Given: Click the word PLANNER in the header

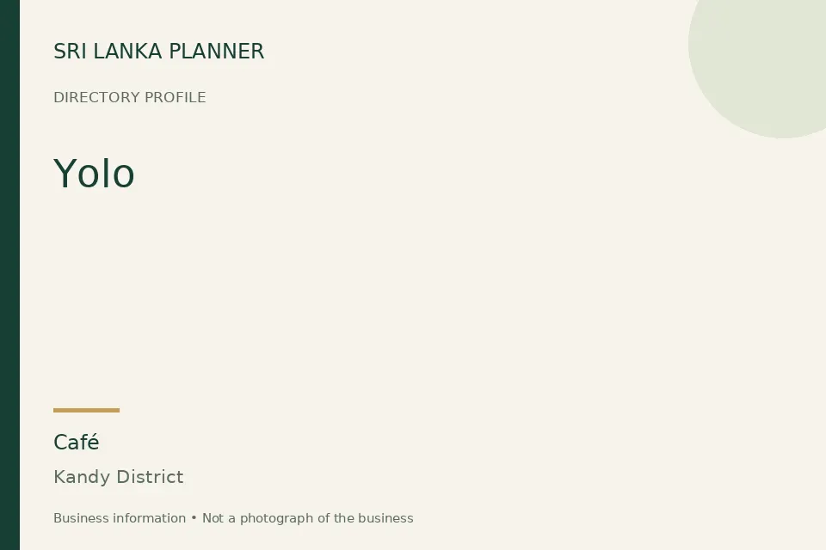Looking at the screenshot, I should coord(217,52).
